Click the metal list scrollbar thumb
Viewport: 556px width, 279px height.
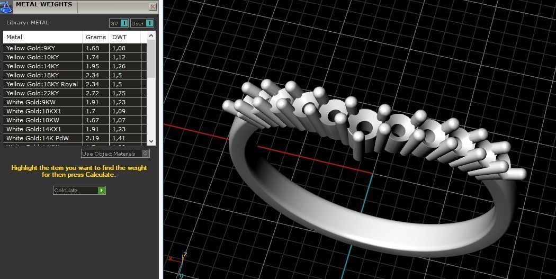pos(151,58)
